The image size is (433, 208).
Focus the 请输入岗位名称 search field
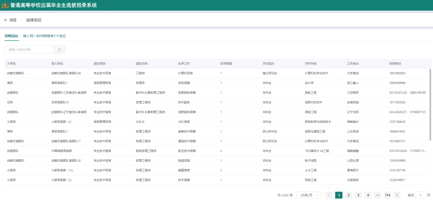[29, 50]
